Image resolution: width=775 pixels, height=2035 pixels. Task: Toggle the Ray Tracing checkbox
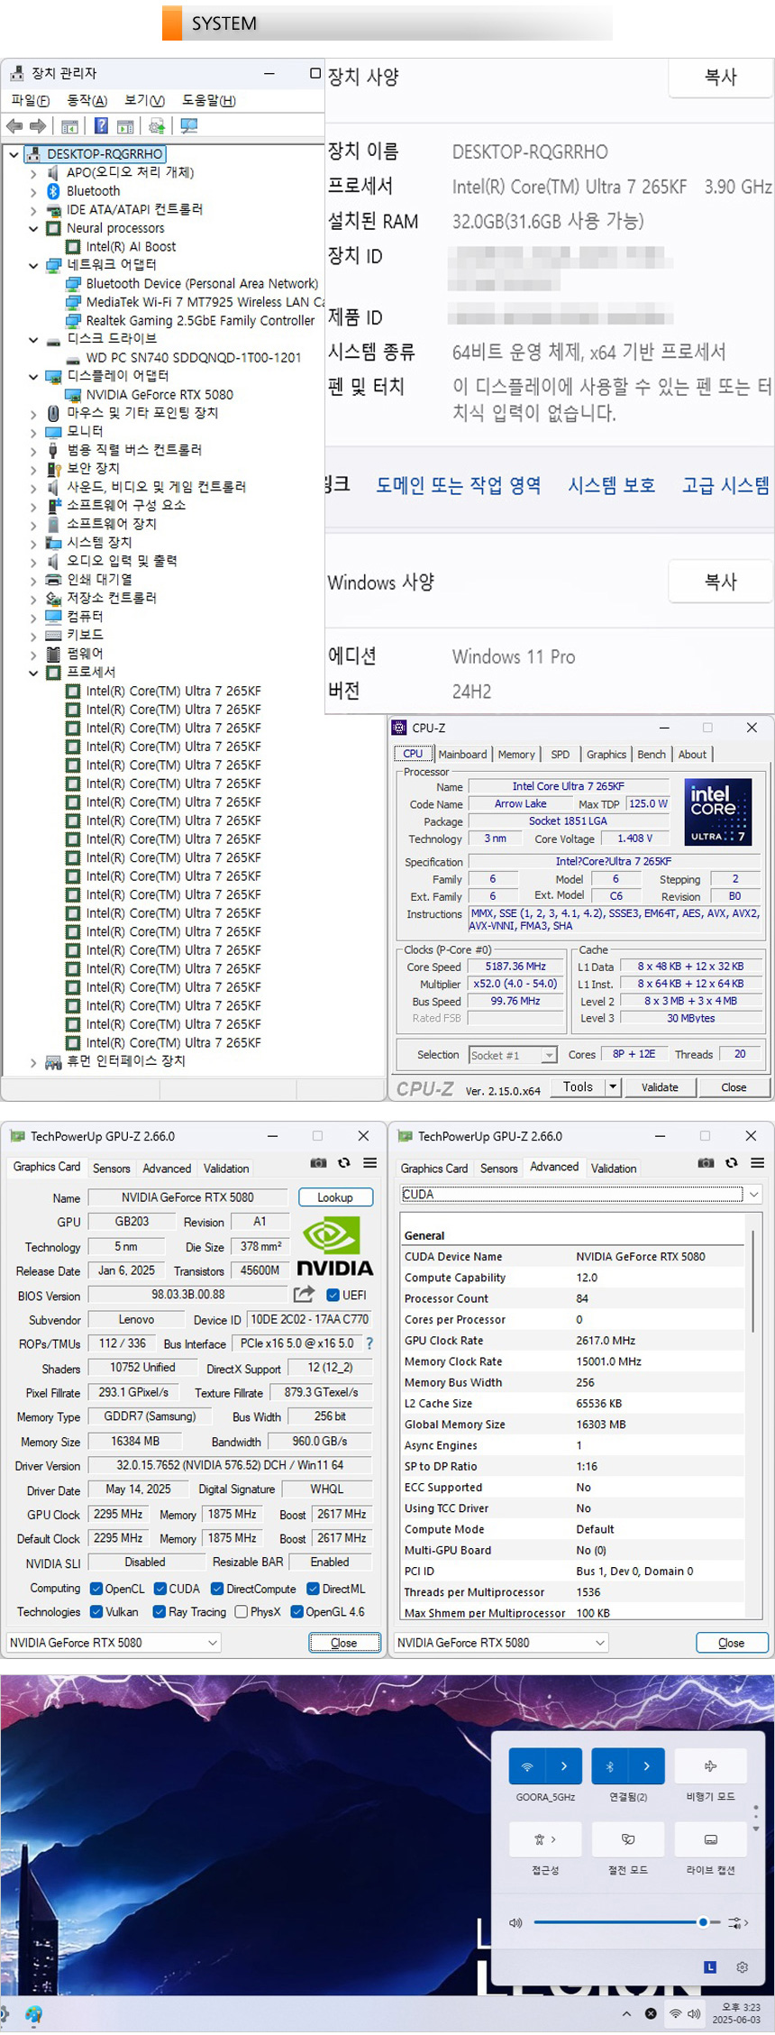click(160, 1611)
